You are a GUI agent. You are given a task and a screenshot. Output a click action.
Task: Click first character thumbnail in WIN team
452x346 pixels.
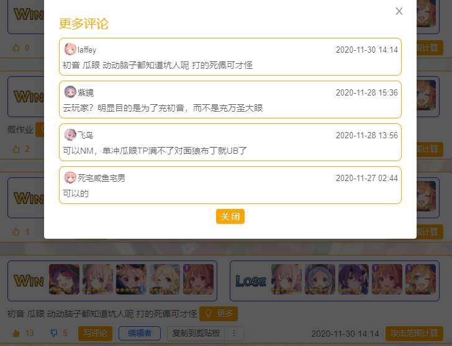pyautogui.click(x=64, y=279)
